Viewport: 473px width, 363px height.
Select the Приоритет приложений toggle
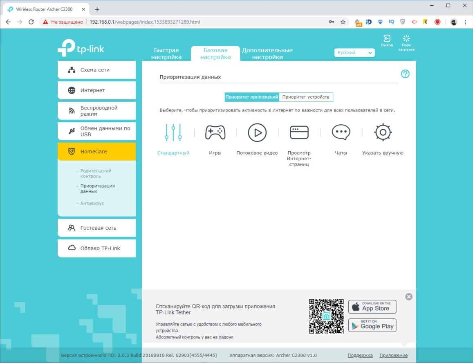pos(252,97)
